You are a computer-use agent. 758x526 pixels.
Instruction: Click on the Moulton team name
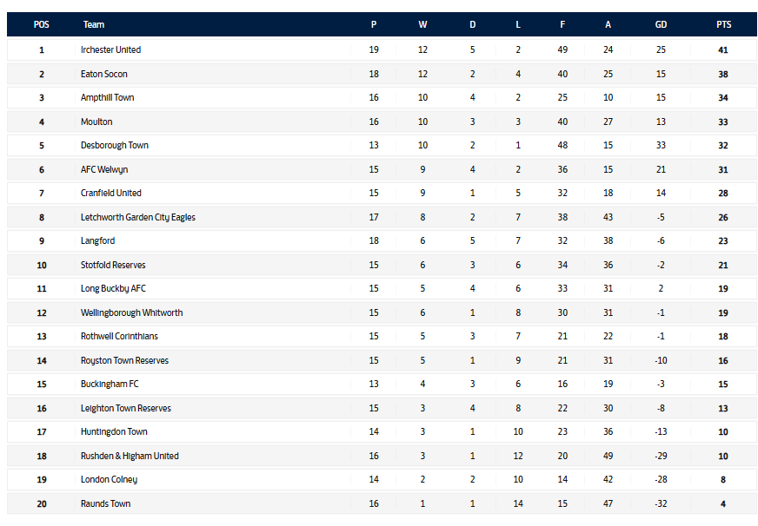pyautogui.click(x=96, y=122)
